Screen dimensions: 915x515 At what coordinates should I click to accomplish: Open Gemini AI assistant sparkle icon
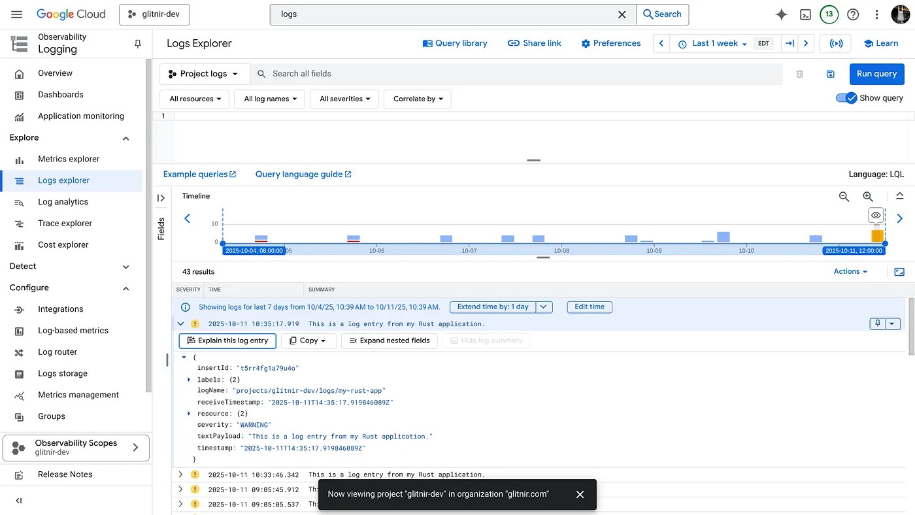point(781,14)
